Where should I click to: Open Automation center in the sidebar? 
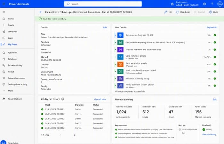click(17, 78)
